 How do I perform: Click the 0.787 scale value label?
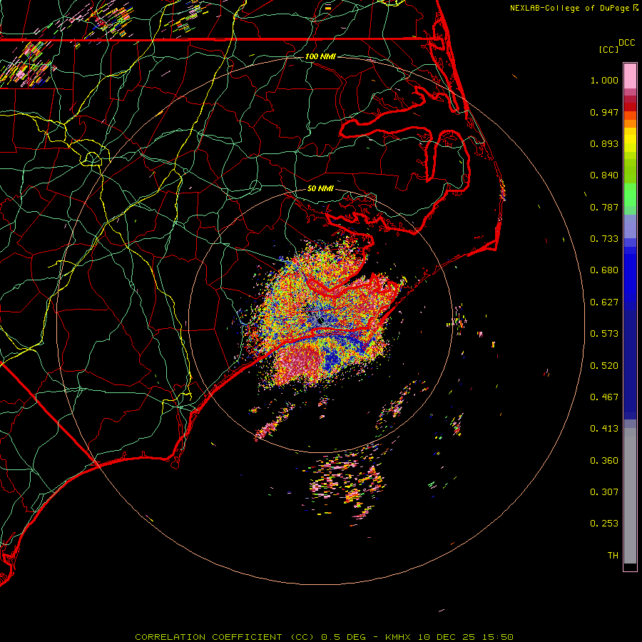(x=604, y=207)
